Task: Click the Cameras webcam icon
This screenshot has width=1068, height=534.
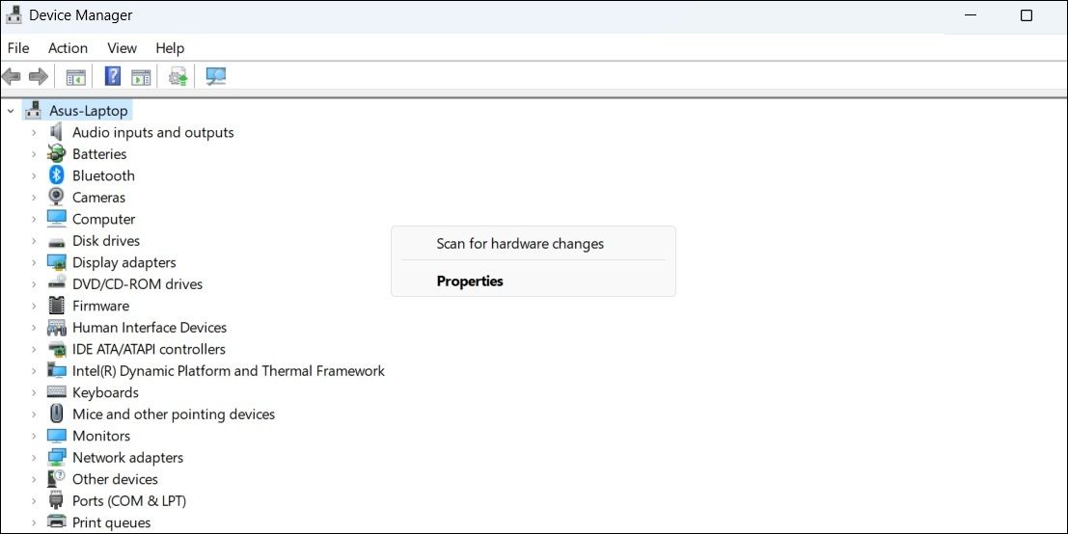Action: [57, 198]
